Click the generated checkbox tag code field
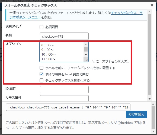The height and width of the screenshot is (135, 157). (68, 107)
